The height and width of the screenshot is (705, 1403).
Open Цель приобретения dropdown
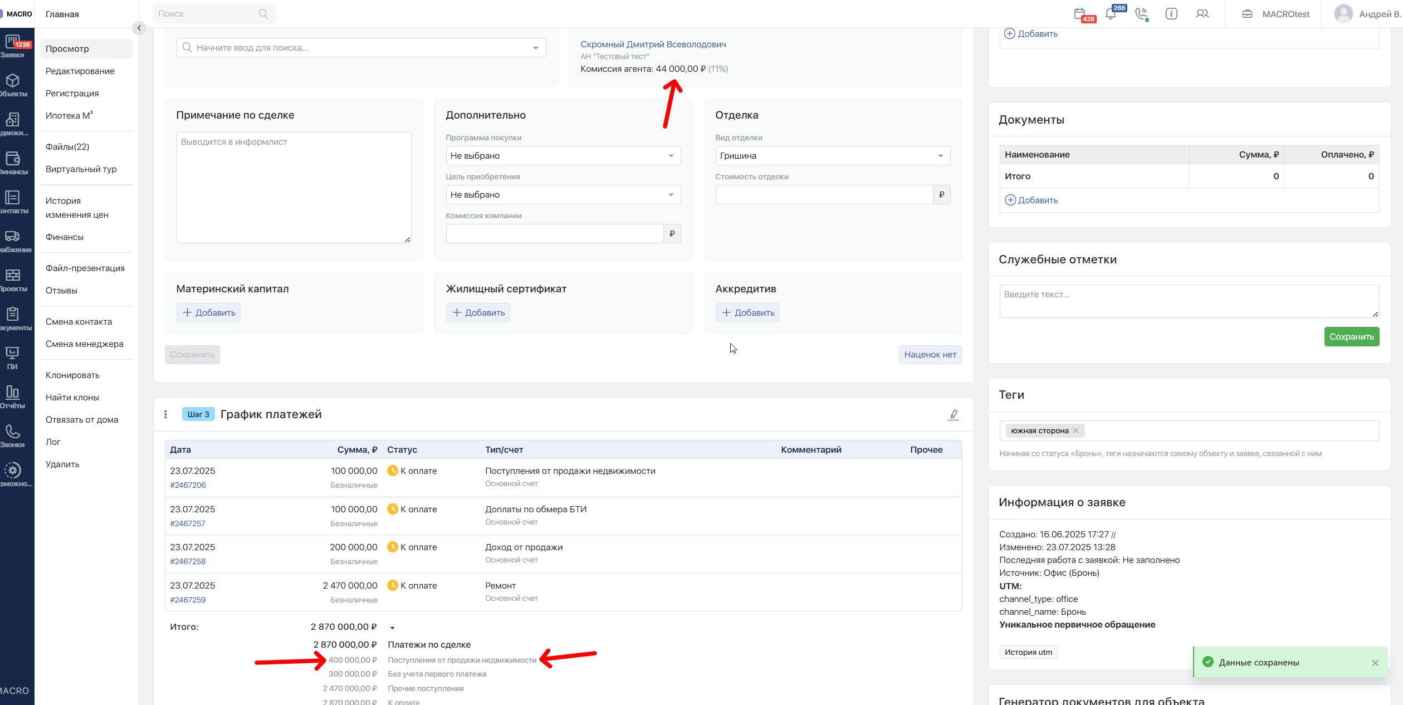[x=563, y=195]
